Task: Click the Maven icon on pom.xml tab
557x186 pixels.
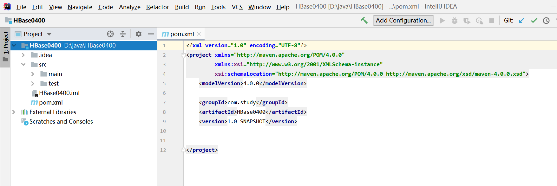Action: click(165, 34)
